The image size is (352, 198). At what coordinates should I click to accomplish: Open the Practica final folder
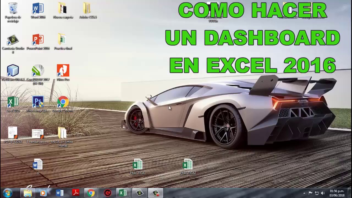click(63, 42)
